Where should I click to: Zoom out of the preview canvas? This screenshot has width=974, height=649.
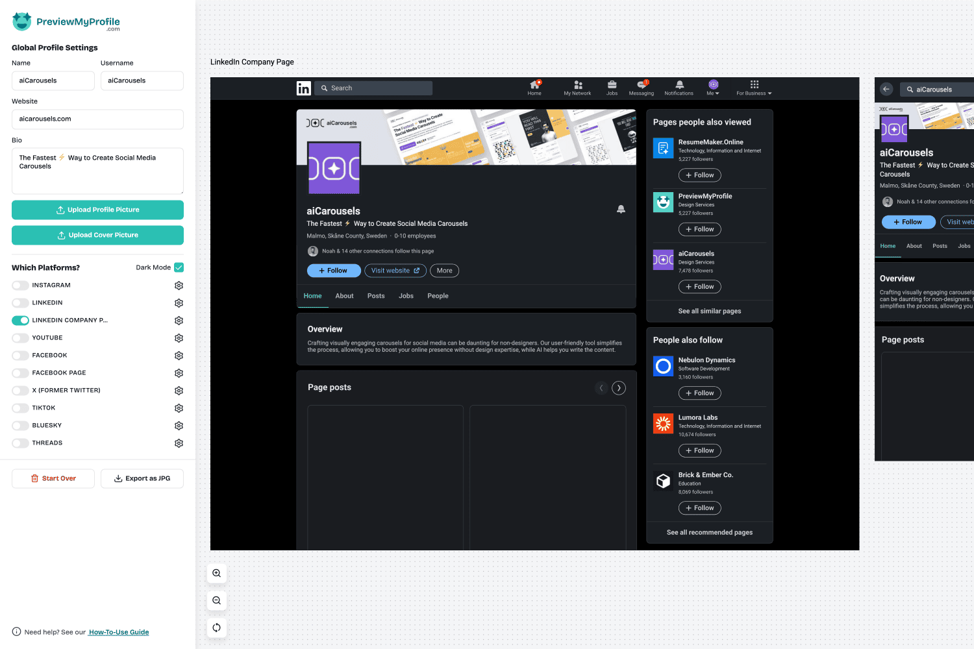217,600
